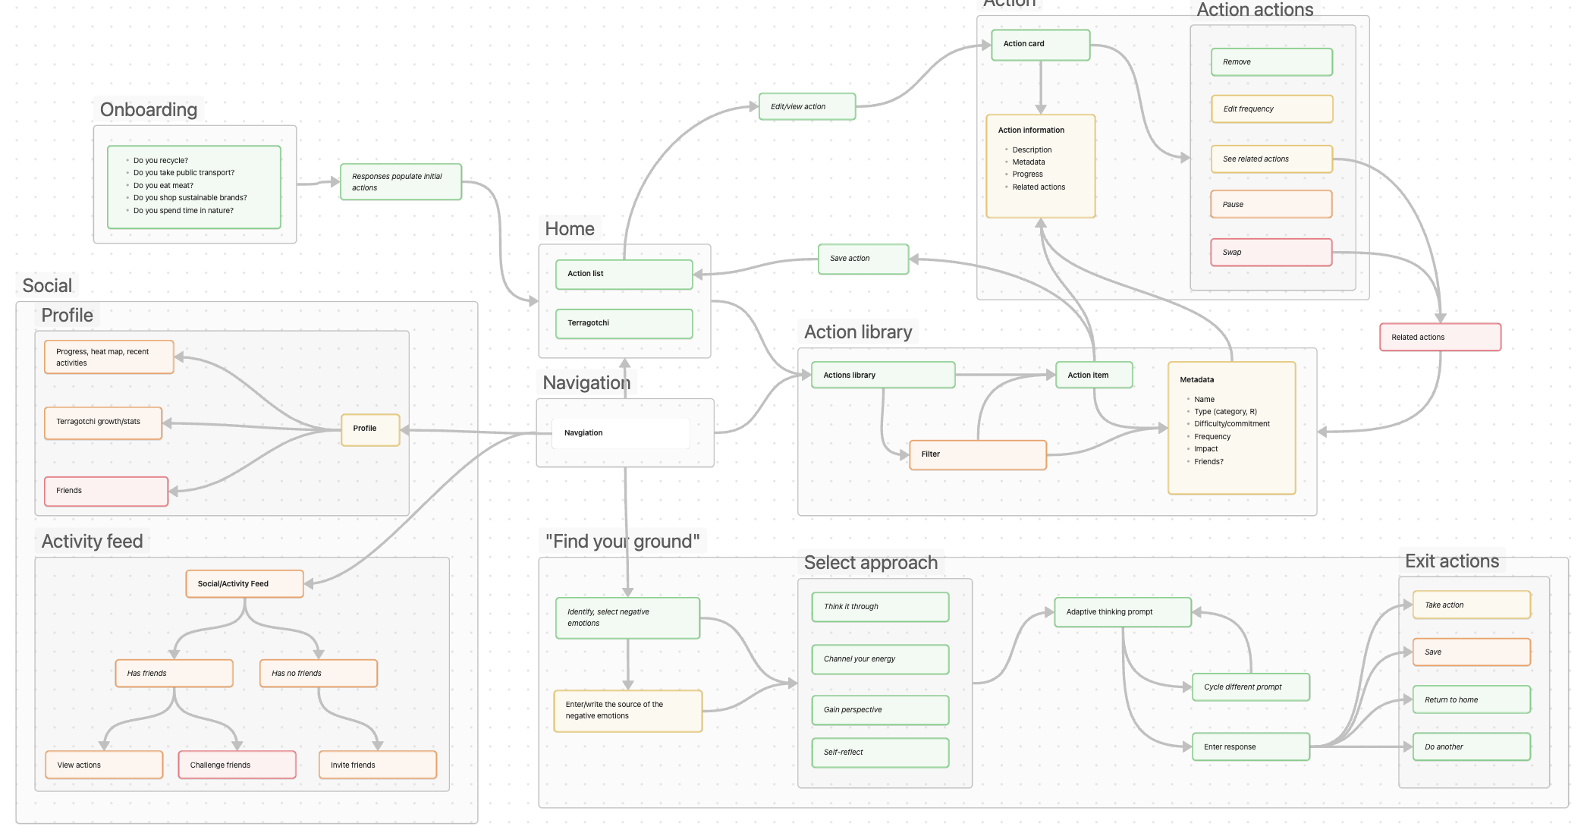Select the Return to home exit action
The image size is (1584, 839).
pos(1471,699)
